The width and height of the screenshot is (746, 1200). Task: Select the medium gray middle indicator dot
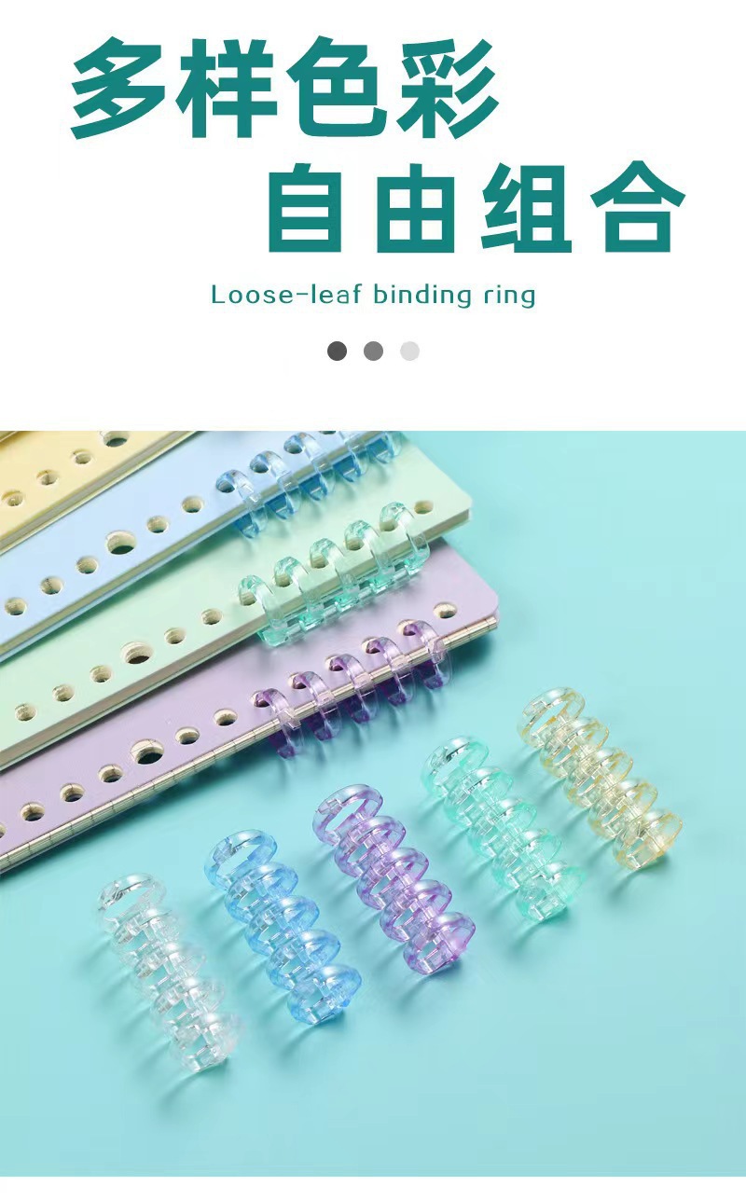(374, 351)
